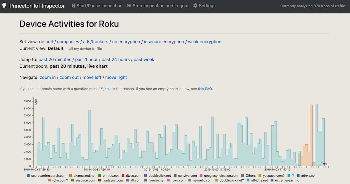The height and width of the screenshot is (184, 350).
Task: Switch to the companies view
Action: 68,42
